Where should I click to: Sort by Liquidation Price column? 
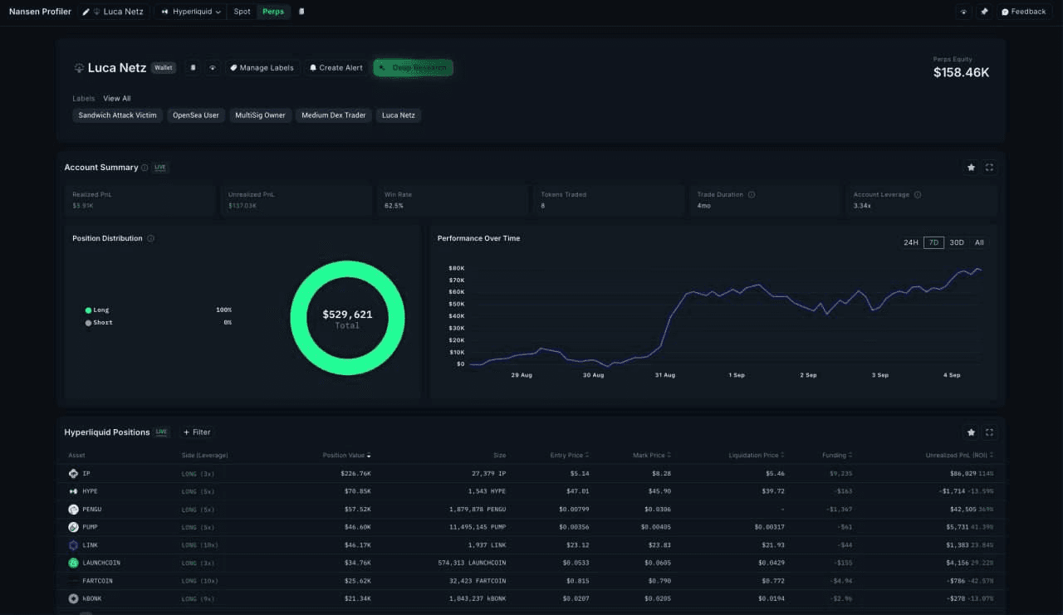(757, 456)
